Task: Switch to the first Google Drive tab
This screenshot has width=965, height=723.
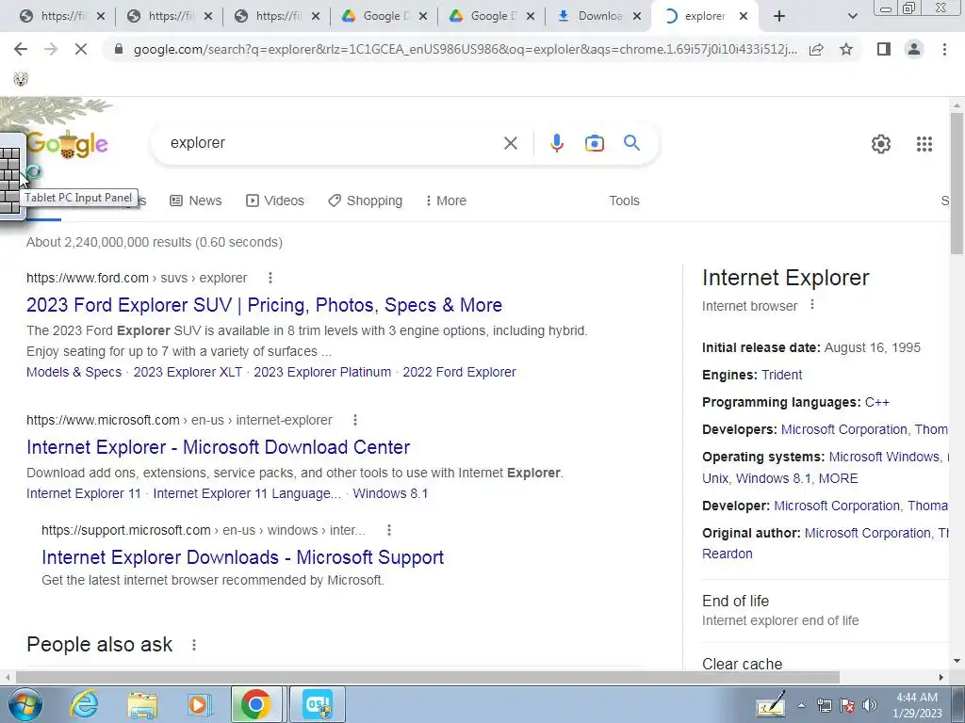Action: click(x=376, y=16)
